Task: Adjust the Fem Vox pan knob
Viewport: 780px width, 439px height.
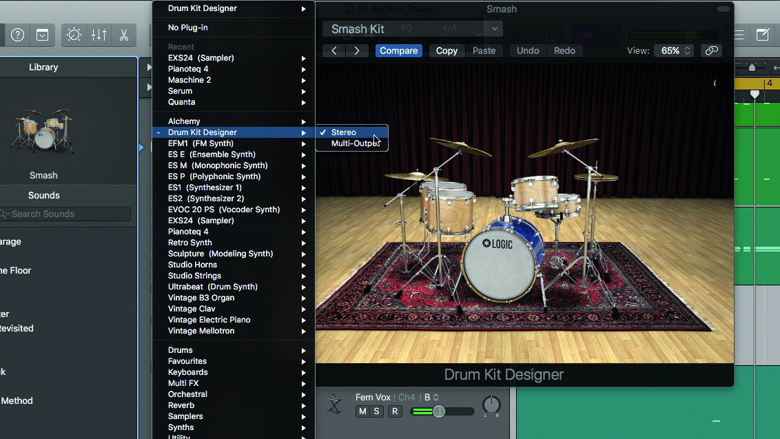Action: [491, 405]
